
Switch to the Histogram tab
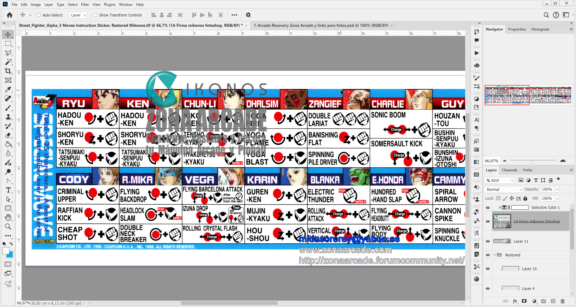point(540,29)
